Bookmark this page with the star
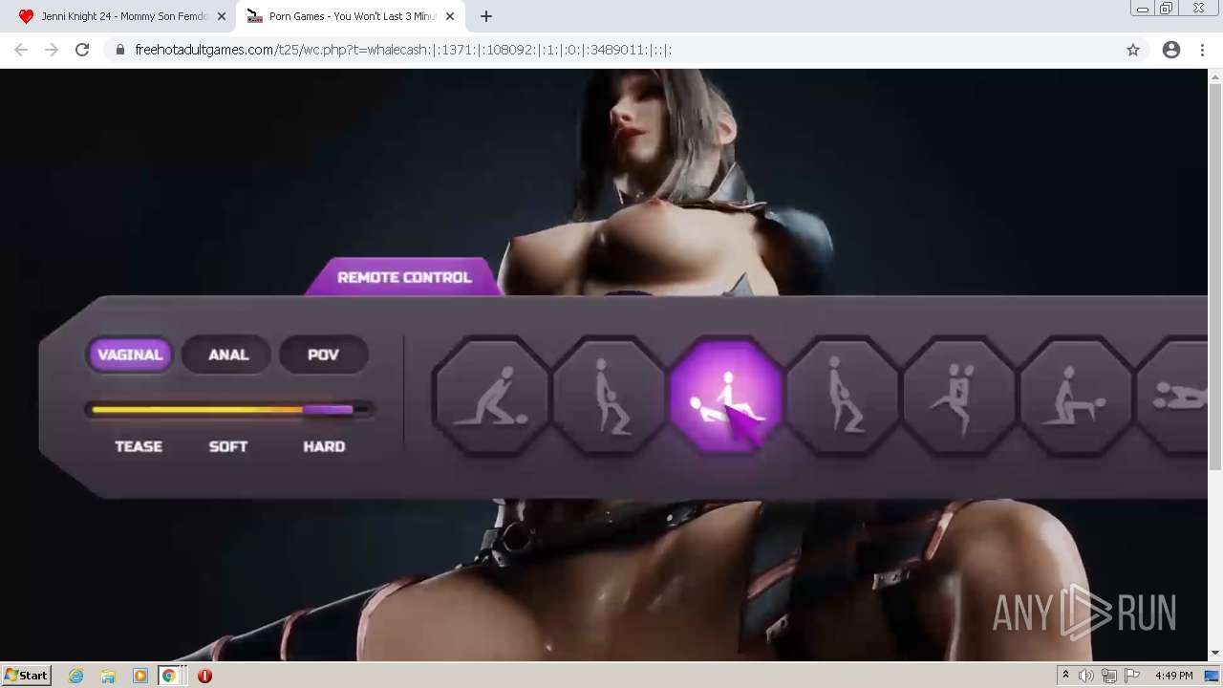Viewport: 1223px width, 688px height. (1133, 50)
